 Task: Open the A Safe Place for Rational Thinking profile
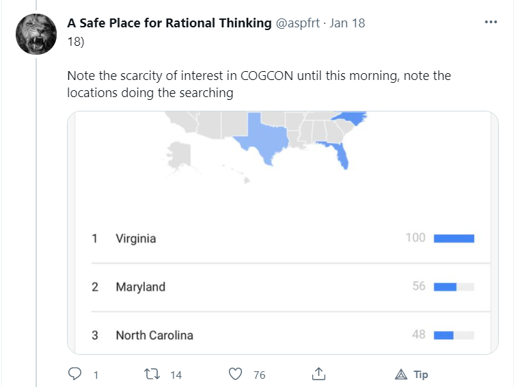coord(169,23)
